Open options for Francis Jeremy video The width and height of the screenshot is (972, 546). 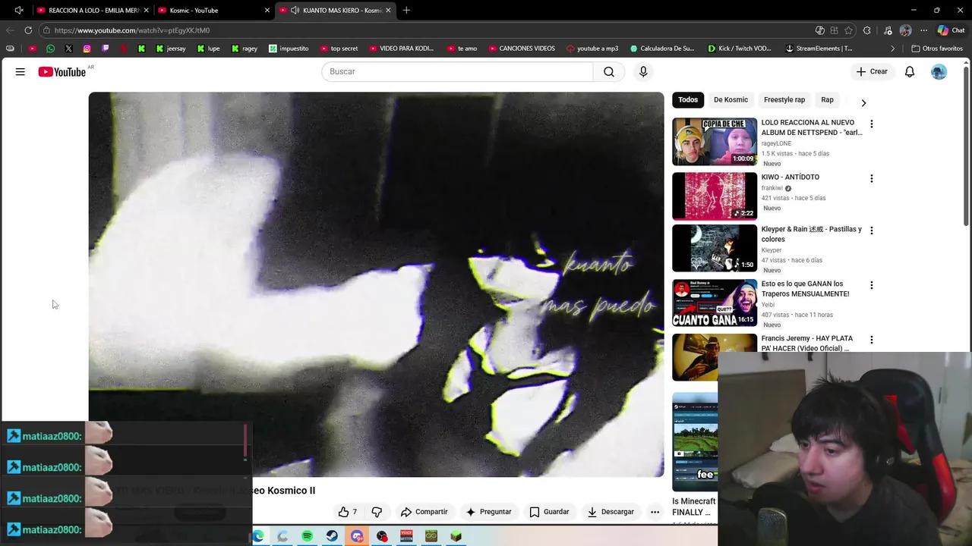(871, 339)
